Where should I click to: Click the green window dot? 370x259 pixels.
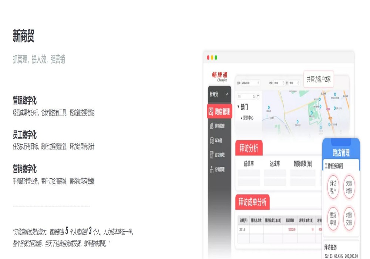[x=216, y=57]
